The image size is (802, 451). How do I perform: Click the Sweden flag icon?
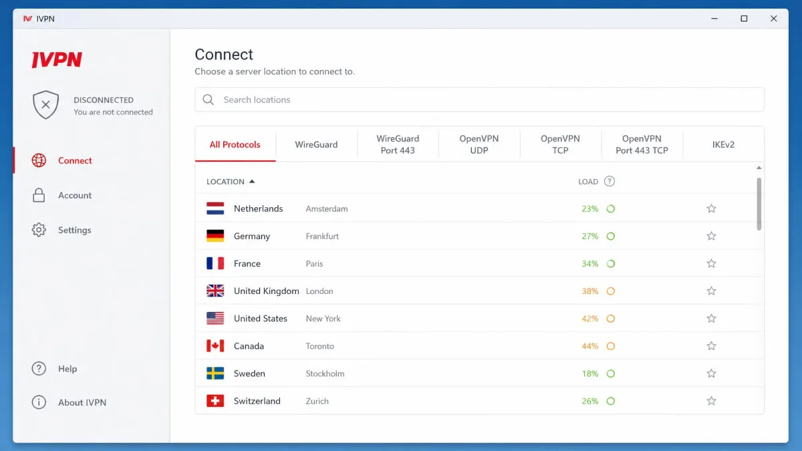click(x=215, y=373)
